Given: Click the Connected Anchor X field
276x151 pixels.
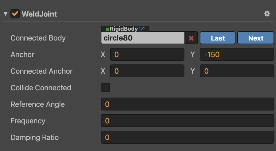Looking at the screenshot, I should coord(147,71).
